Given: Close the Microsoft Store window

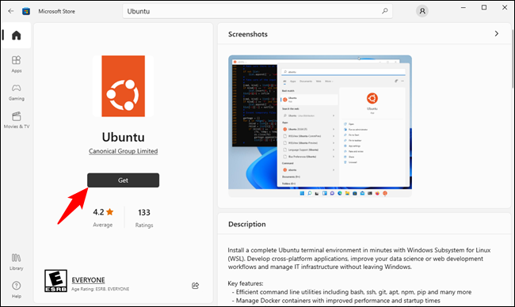Looking at the screenshot, I should click(x=505, y=8).
